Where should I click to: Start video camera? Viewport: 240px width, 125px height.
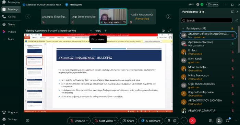point(104,121)
